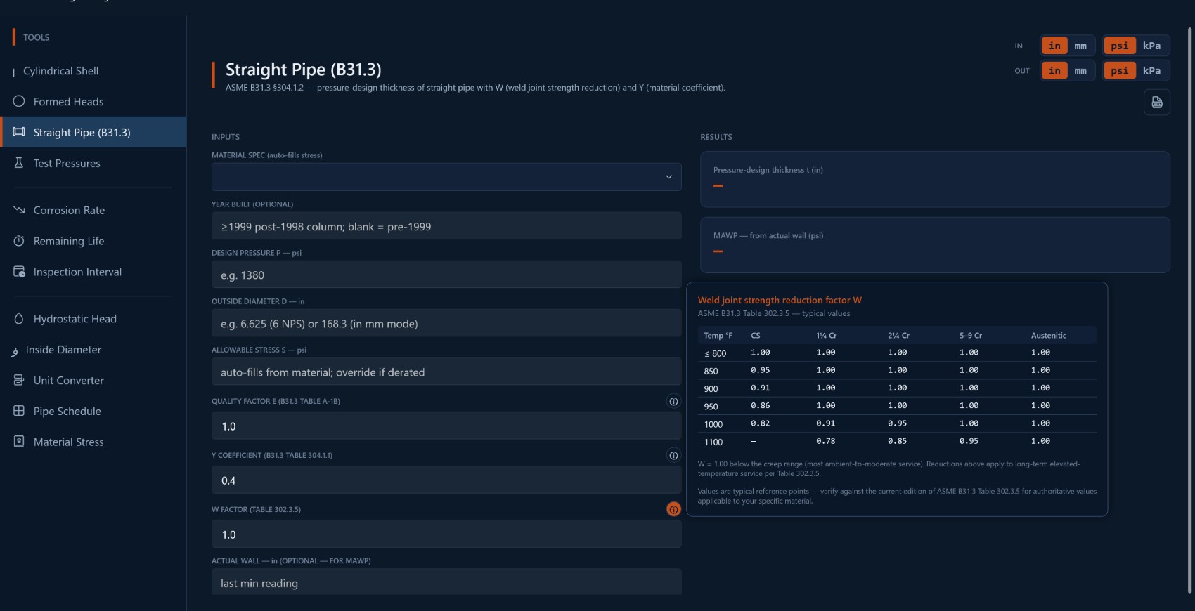Viewport: 1195px width, 611px height.
Task: Click the Test Pressures flask icon
Action: point(19,163)
